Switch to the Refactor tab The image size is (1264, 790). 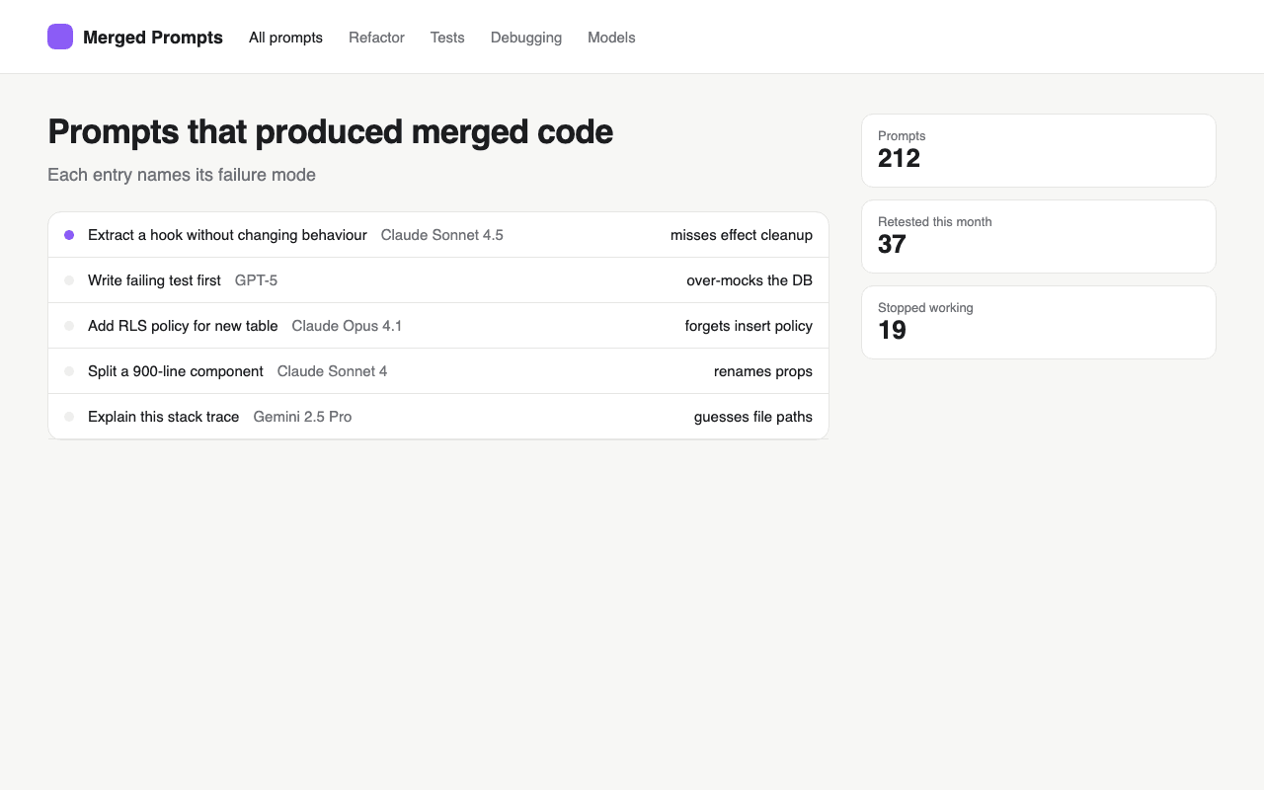point(376,38)
